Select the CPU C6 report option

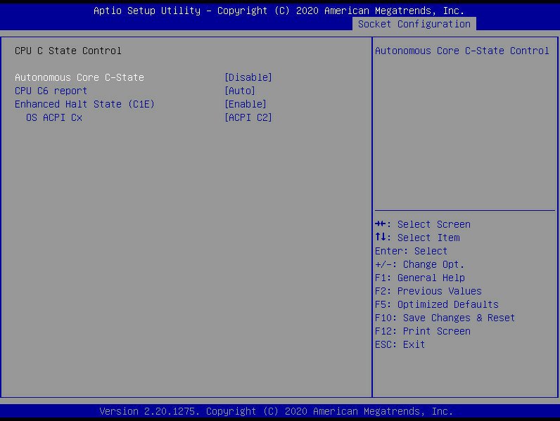click(x=51, y=91)
